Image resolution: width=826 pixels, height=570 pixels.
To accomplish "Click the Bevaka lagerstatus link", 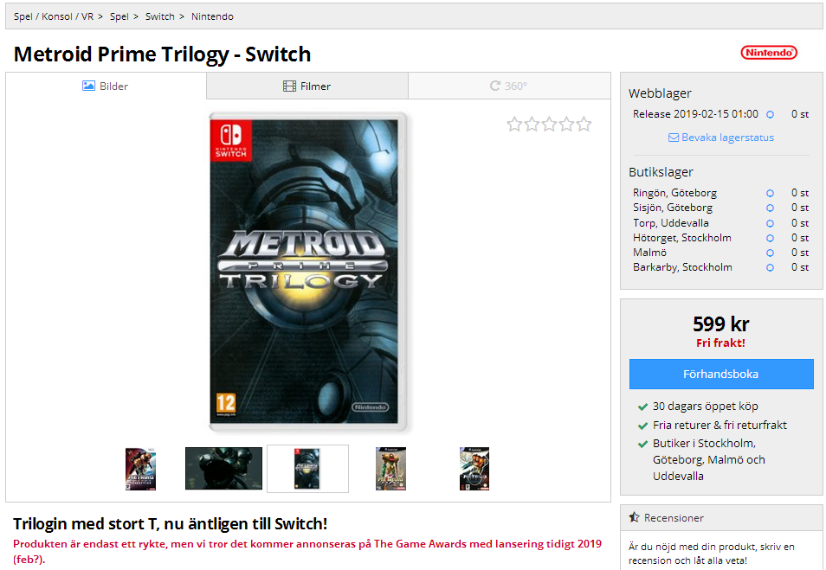I will (727, 138).
